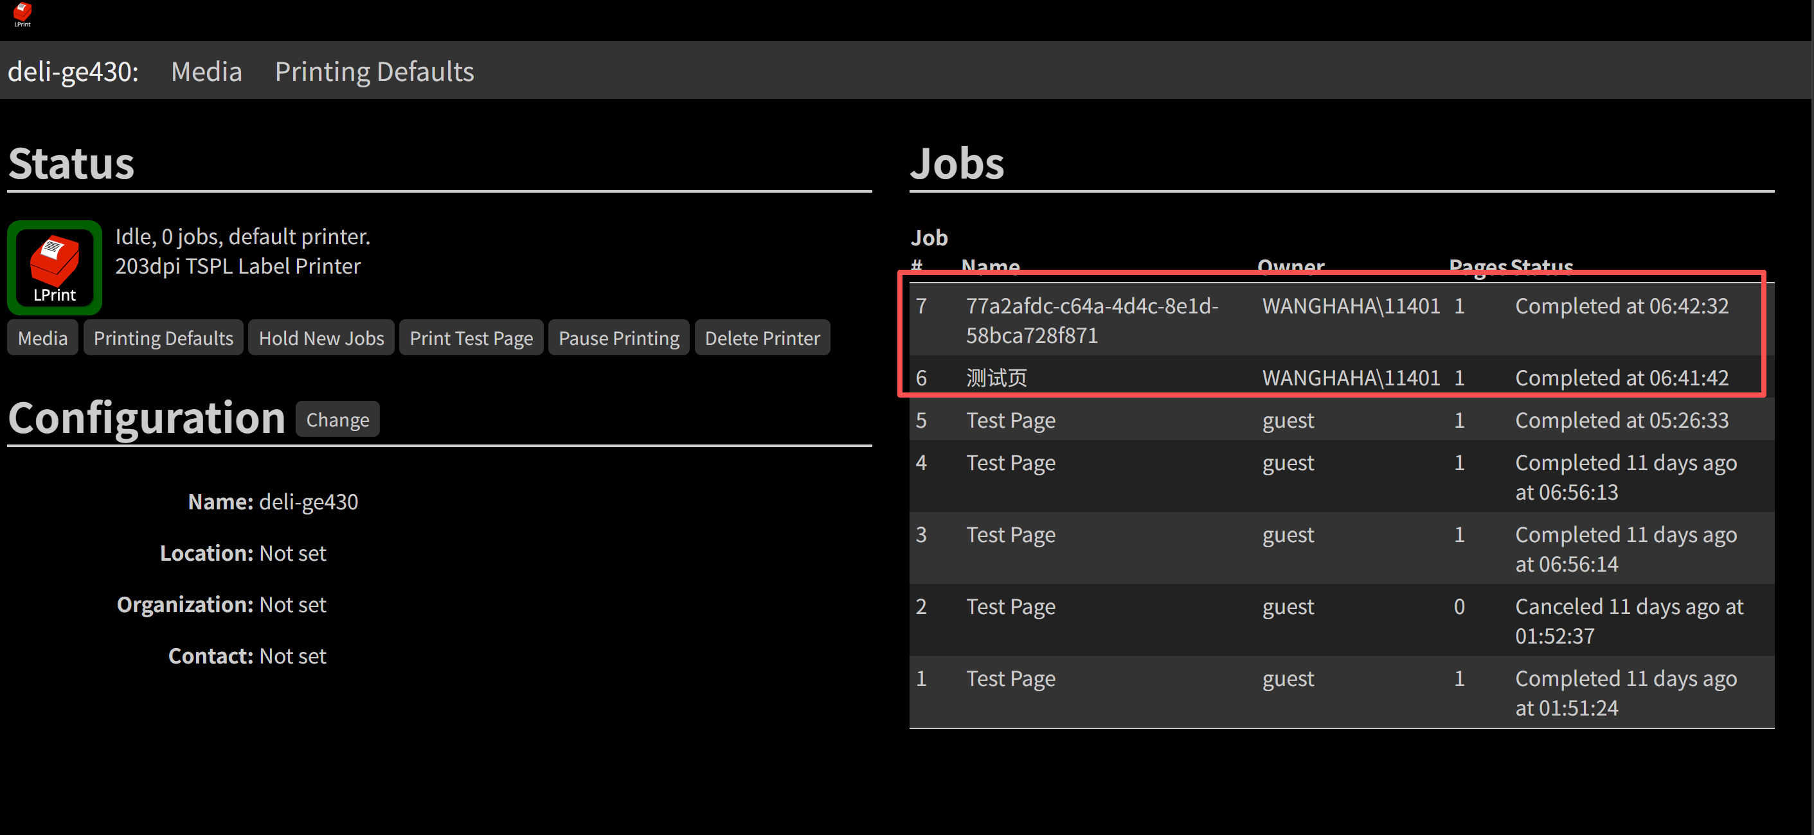Select the Idle, 0 jobs, default printer text
Viewport: 1814px width, 835px height.
coord(242,236)
